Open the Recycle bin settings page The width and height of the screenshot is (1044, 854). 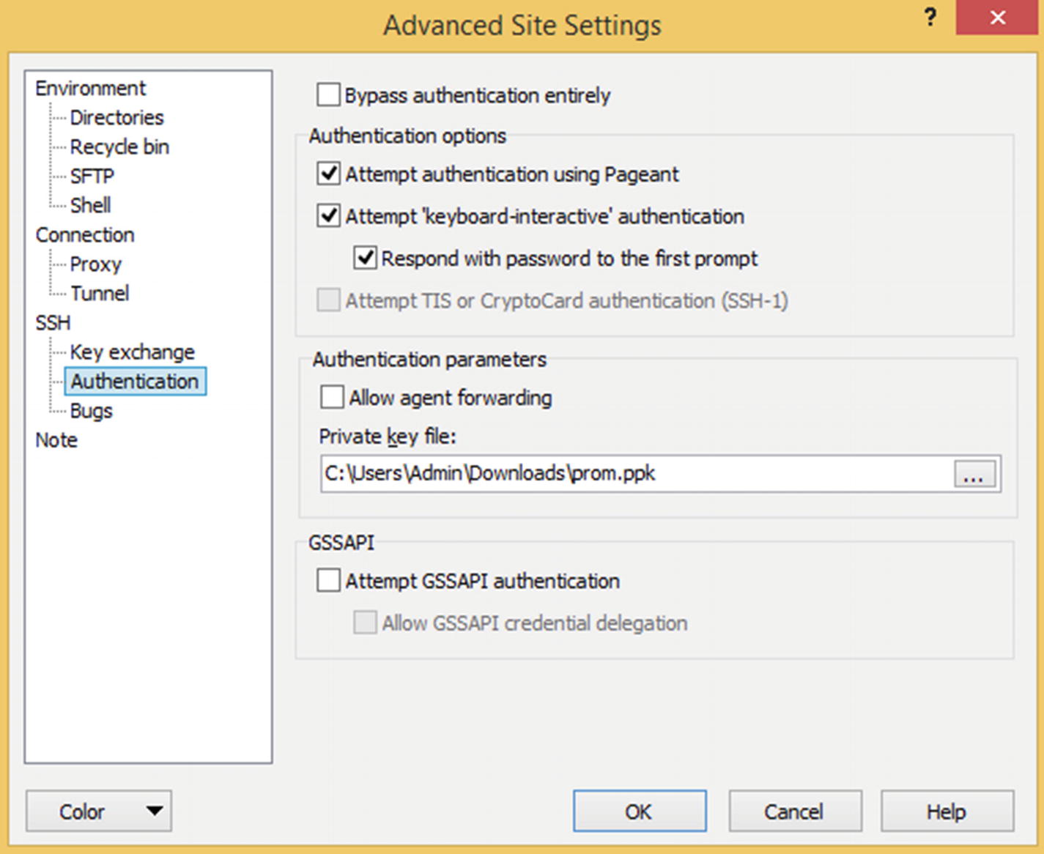click(x=119, y=147)
